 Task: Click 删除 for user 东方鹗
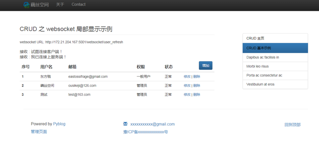coord(197,77)
